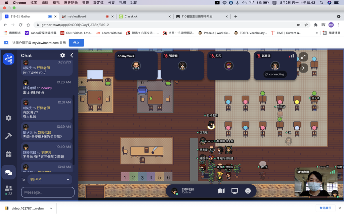The height and width of the screenshot is (215, 344).
Task: Open the To recipient dropdown 劉伊芳
Action: pyautogui.click(x=50, y=179)
